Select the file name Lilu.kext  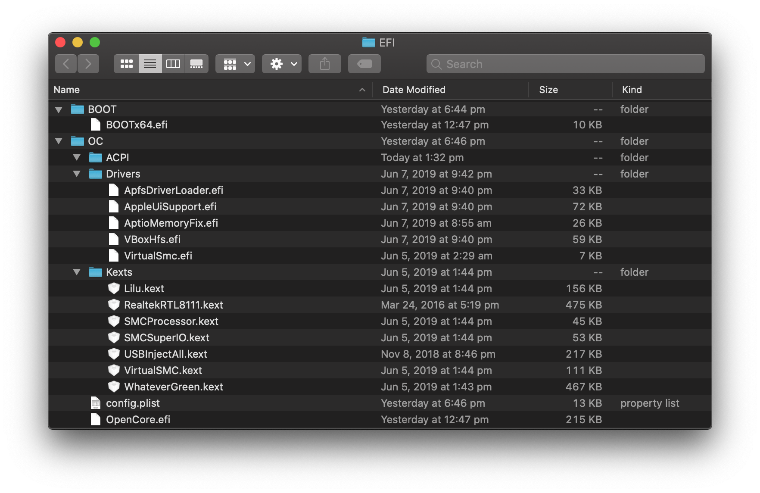click(144, 289)
